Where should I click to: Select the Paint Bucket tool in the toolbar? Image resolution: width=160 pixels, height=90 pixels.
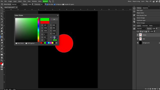click(2, 37)
